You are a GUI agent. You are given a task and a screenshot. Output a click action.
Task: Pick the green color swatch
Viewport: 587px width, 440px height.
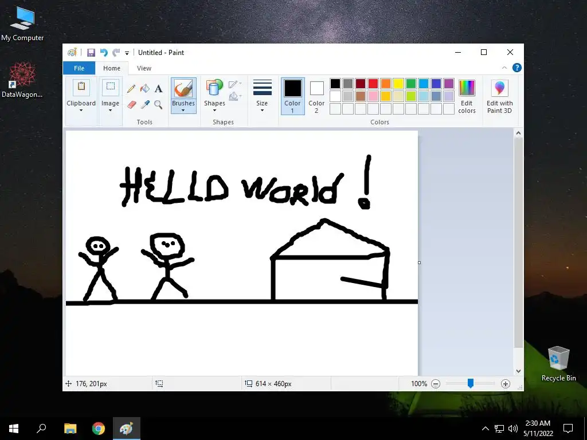pyautogui.click(x=411, y=84)
